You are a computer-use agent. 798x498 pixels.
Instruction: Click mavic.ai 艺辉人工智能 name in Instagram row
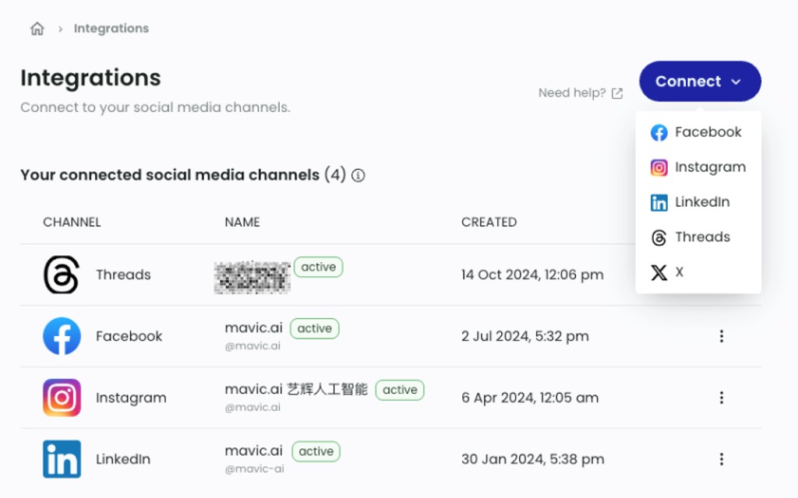click(x=296, y=390)
